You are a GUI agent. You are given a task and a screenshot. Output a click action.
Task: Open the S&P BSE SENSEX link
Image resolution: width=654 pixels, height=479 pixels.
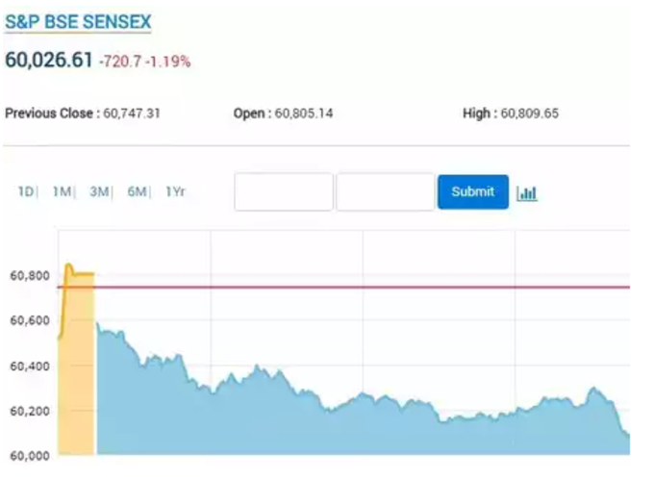78,22
